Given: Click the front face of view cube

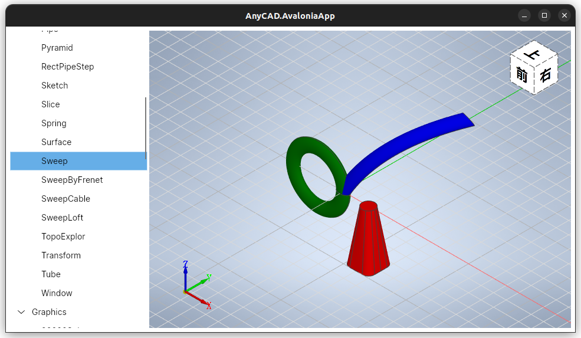Looking at the screenshot, I should 521,76.
